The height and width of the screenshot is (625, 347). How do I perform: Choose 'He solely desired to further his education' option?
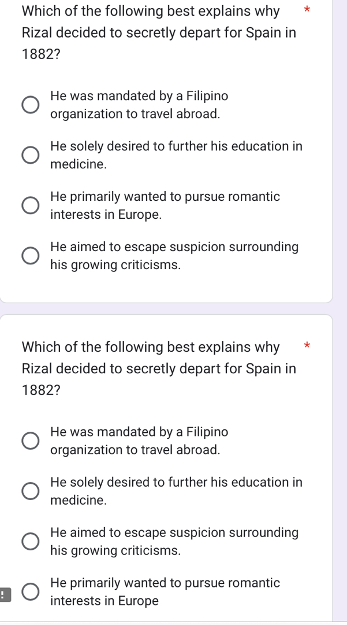pyautogui.click(x=29, y=155)
